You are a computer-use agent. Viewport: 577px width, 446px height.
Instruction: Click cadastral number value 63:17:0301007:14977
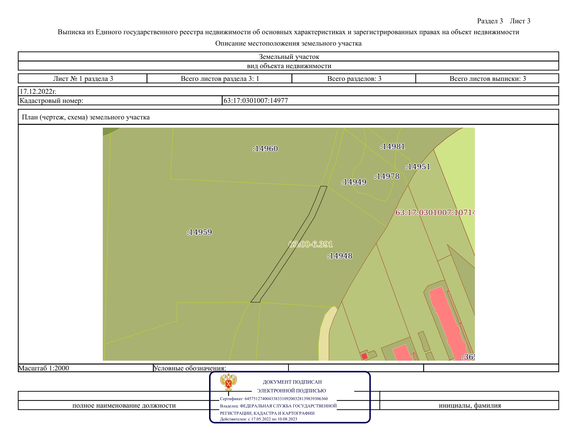pos(256,101)
